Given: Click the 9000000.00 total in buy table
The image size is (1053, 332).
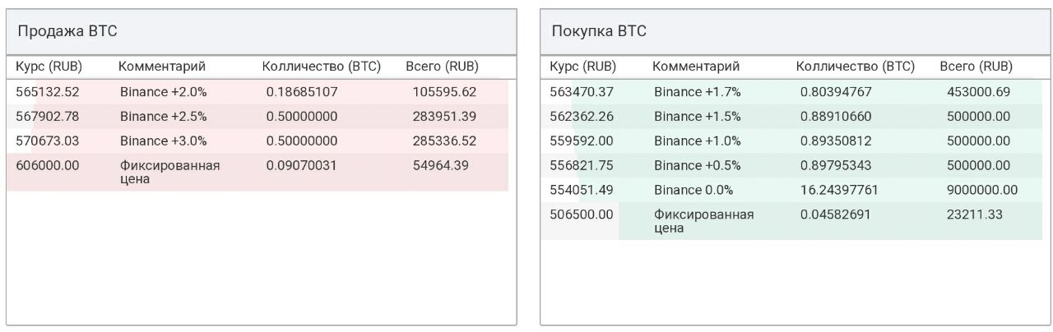Looking at the screenshot, I should pyautogui.click(x=982, y=190).
